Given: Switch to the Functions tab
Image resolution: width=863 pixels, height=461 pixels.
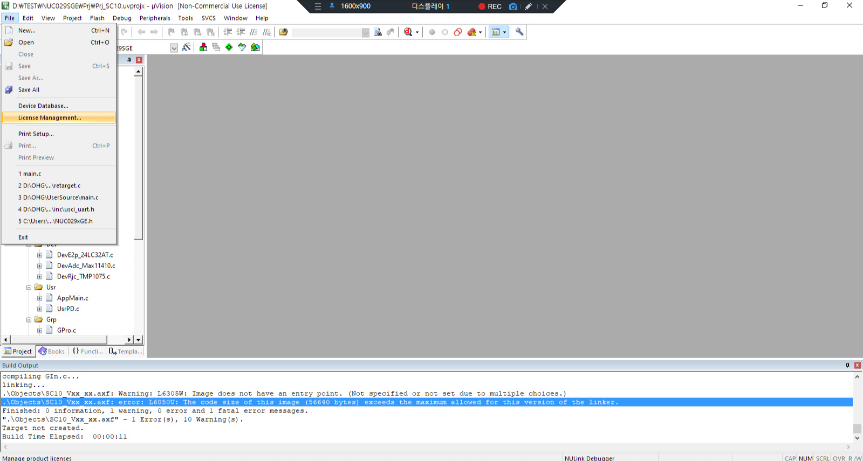Looking at the screenshot, I should [x=87, y=351].
